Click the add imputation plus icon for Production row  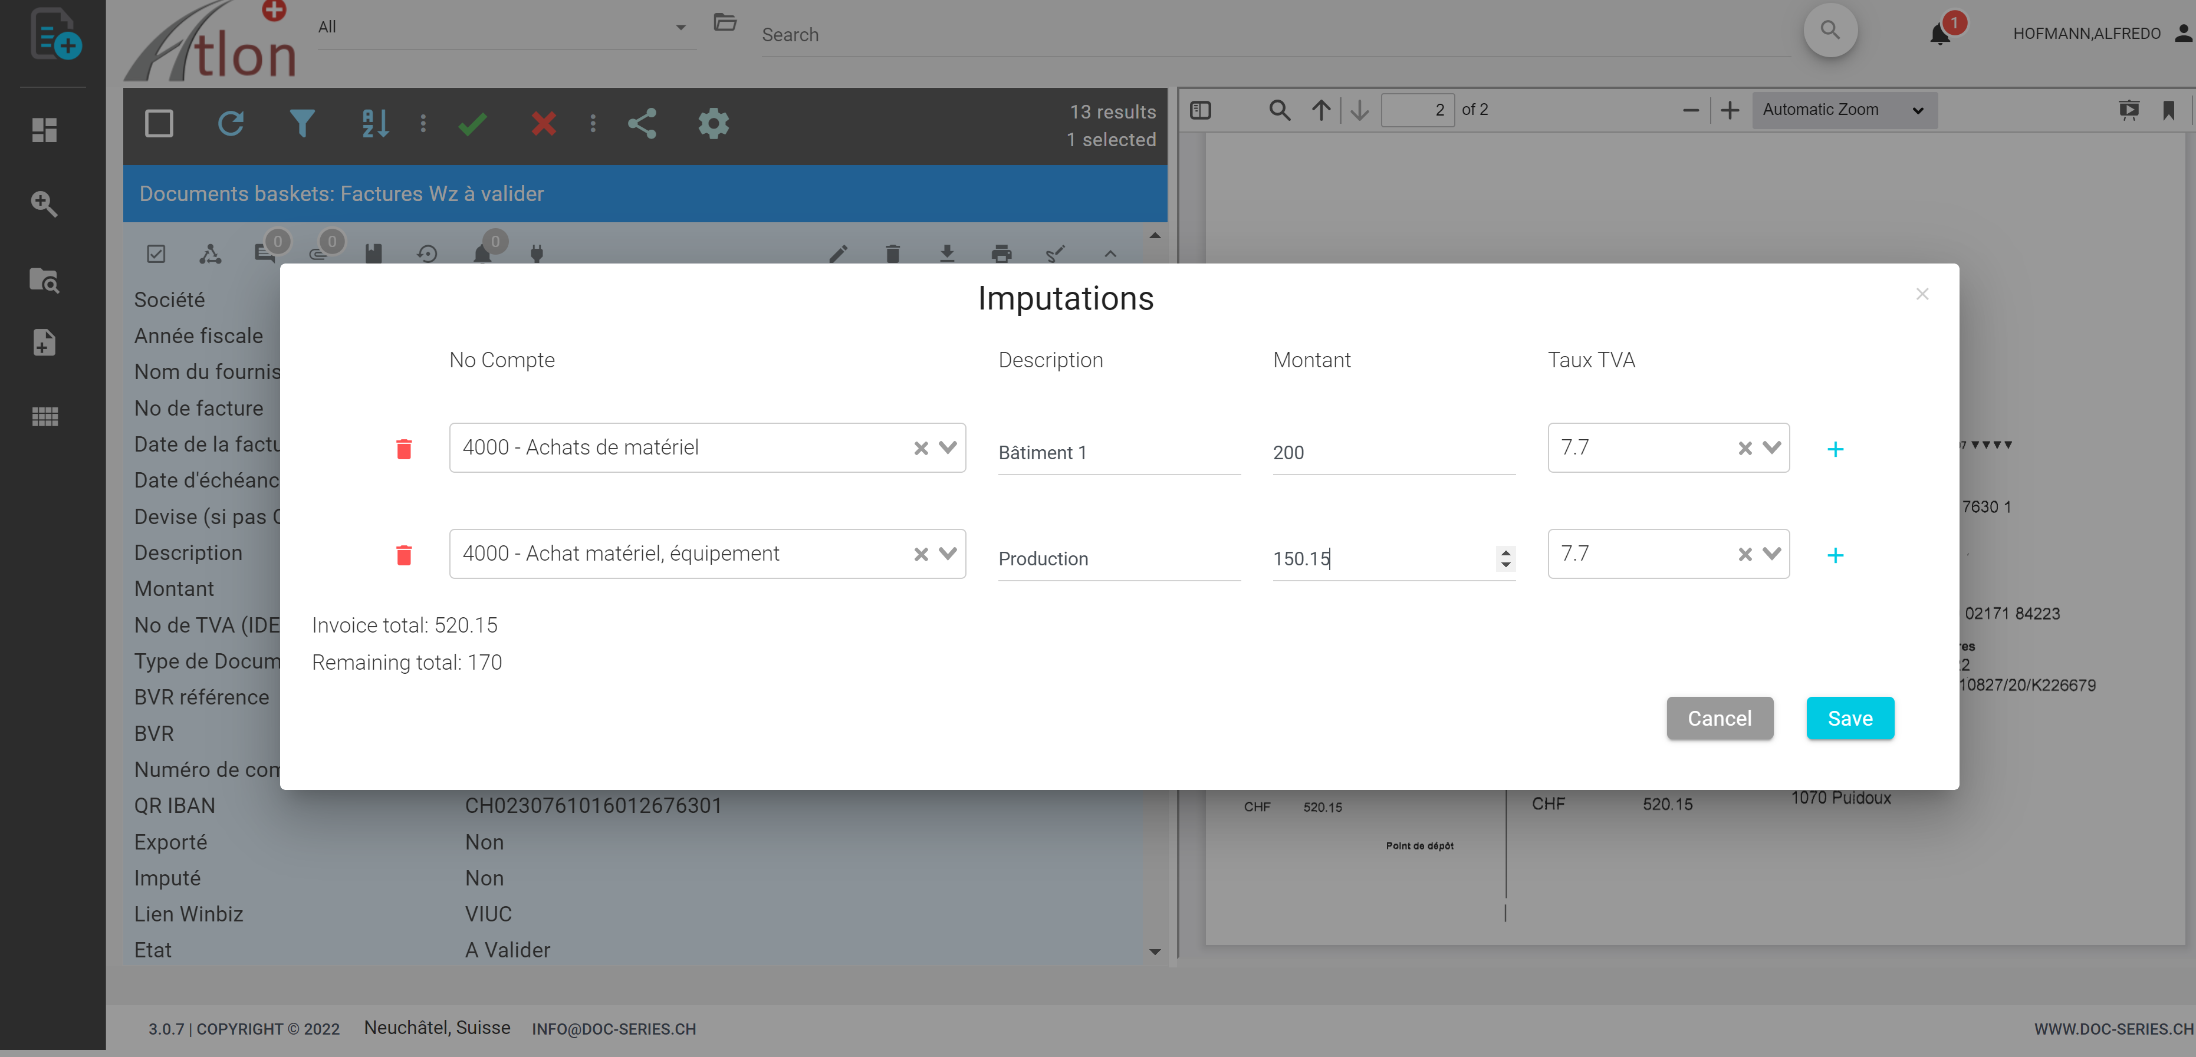coord(1836,554)
